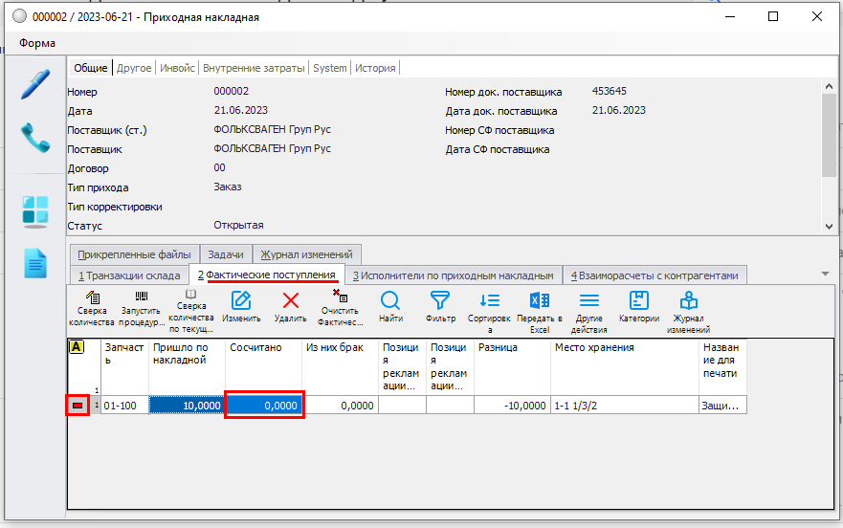
Task: Open the Фильтр funnel tool
Action: [x=440, y=307]
